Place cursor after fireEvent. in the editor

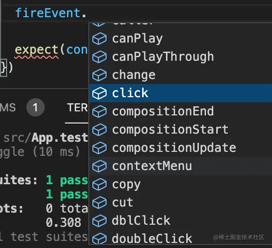click(87, 13)
